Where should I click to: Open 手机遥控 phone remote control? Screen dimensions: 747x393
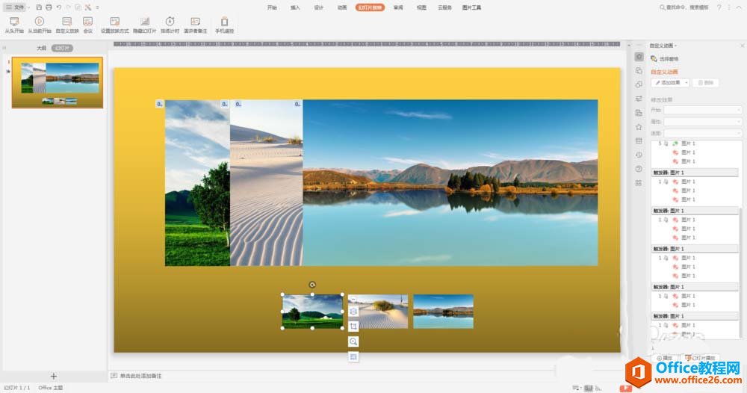click(224, 22)
